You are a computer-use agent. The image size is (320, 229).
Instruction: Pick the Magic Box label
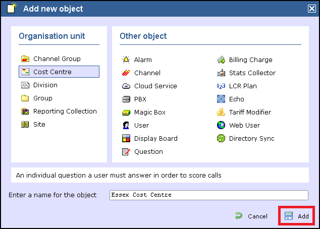tap(150, 112)
